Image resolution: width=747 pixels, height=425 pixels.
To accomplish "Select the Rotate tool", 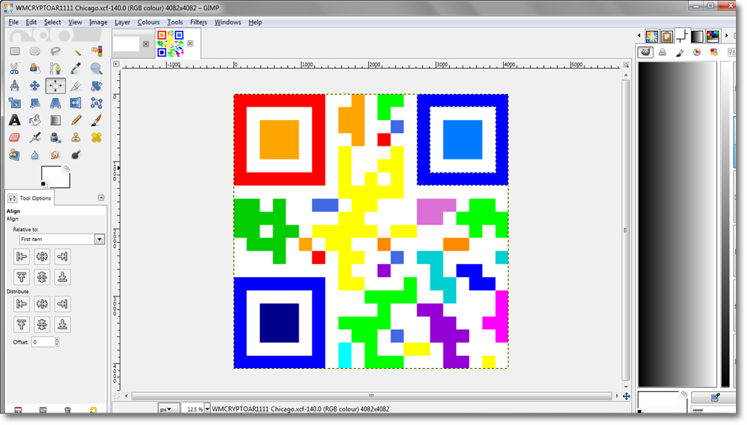I will pyautogui.click(x=96, y=86).
